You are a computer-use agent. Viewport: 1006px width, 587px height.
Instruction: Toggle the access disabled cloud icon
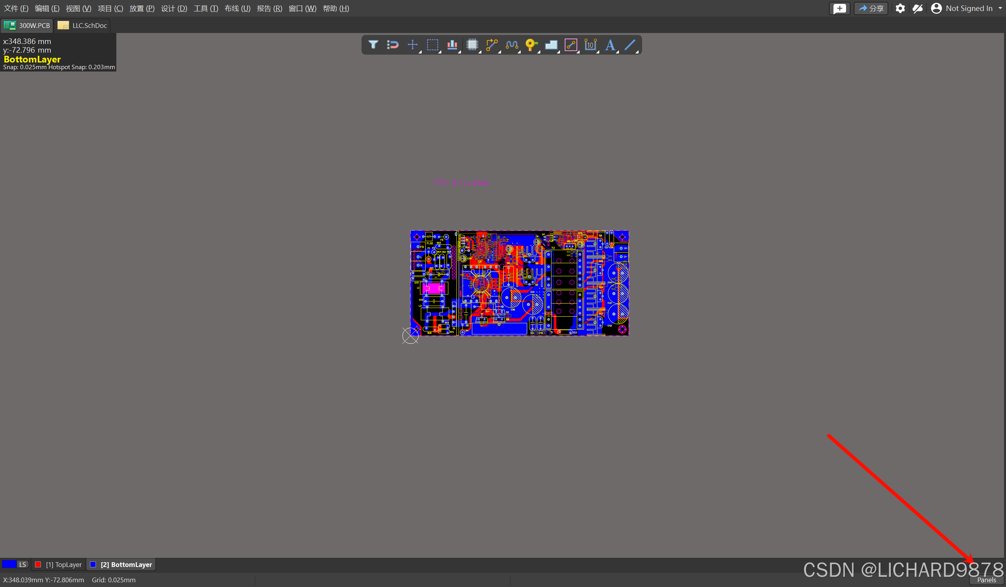[x=917, y=8]
